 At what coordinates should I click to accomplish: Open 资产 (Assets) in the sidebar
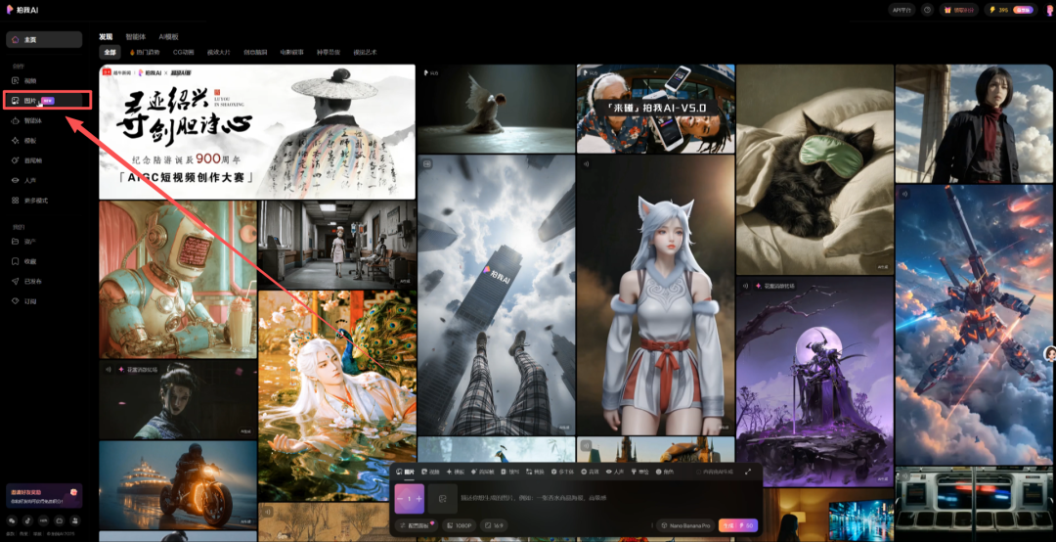(29, 241)
